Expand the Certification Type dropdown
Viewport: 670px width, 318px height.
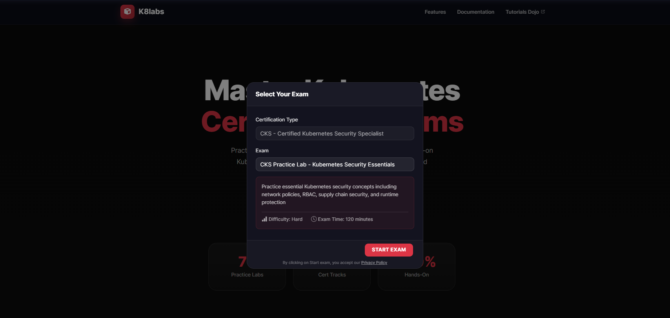(335, 134)
